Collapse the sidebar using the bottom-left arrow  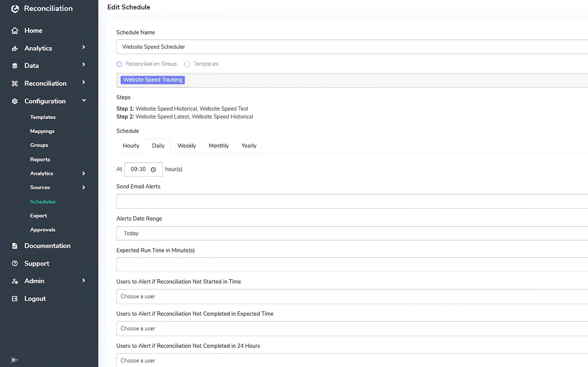click(x=14, y=360)
